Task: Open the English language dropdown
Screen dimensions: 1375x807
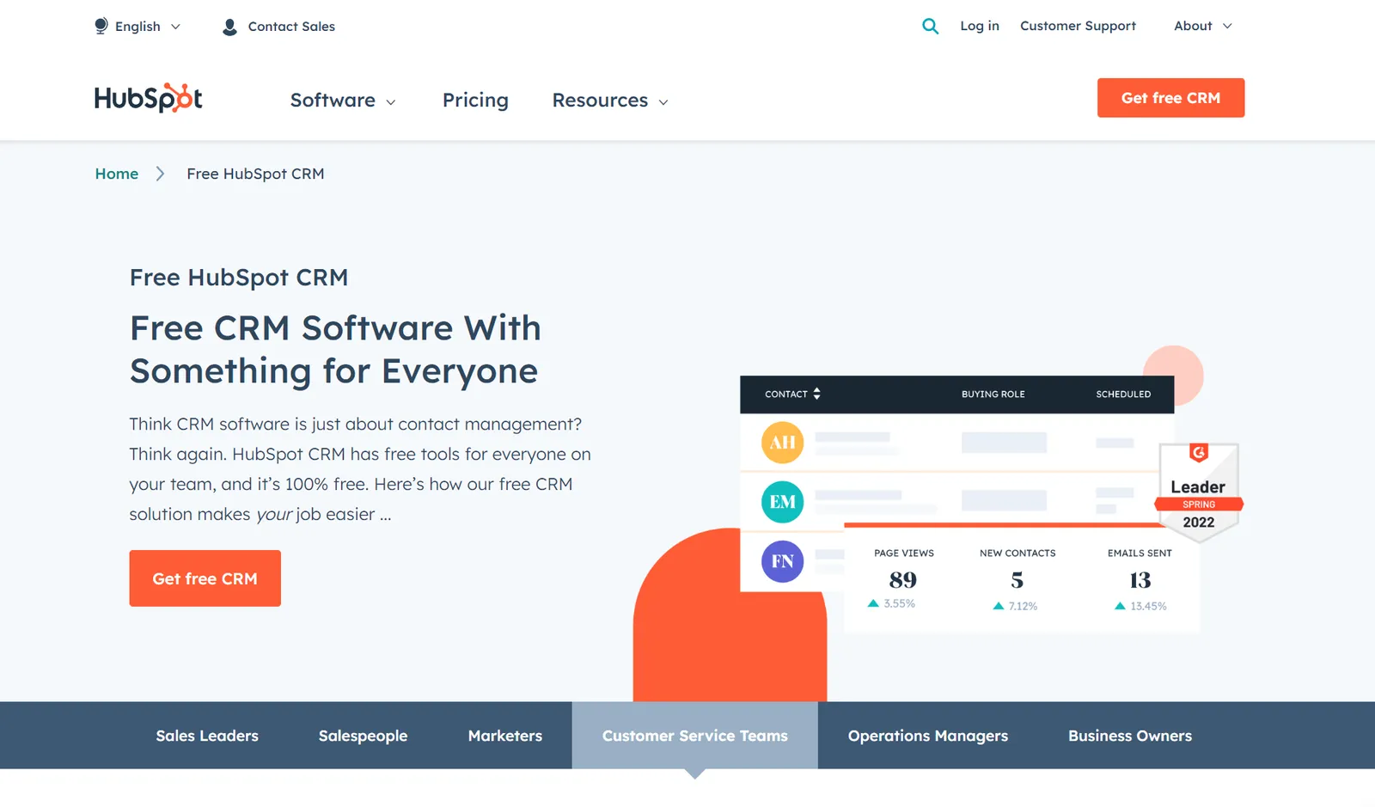Action: 138,27
